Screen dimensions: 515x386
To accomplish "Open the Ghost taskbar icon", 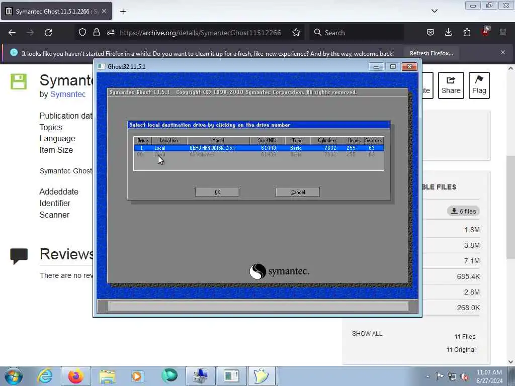I will [x=262, y=376].
